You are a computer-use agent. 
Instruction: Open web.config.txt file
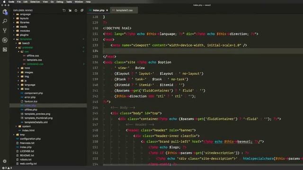click(x=28, y=164)
